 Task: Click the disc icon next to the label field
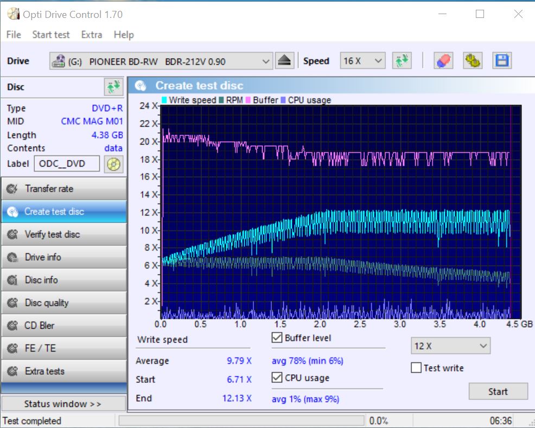coord(113,164)
